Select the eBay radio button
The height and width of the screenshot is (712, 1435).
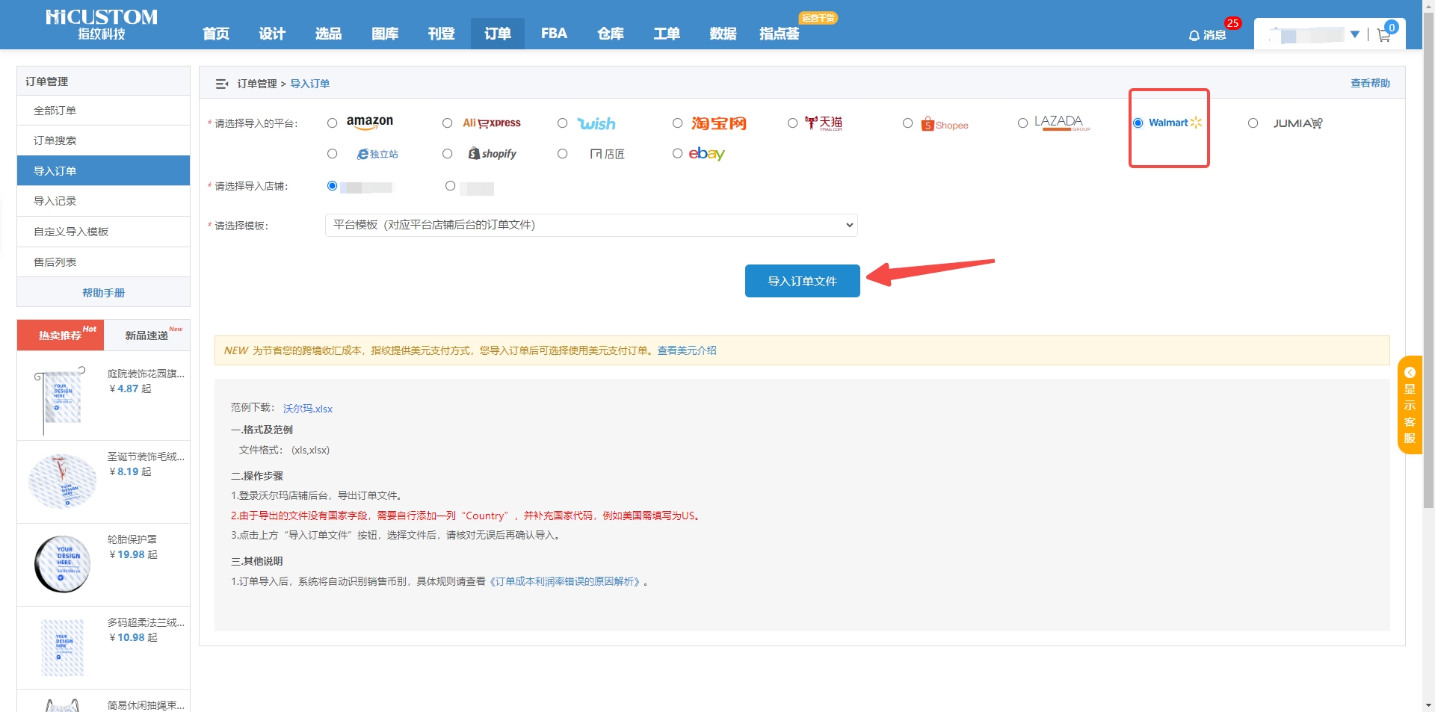point(678,153)
